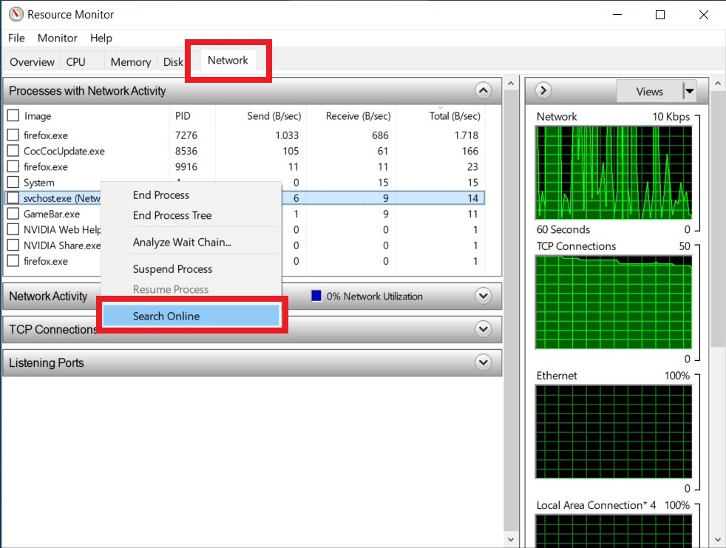The image size is (726, 548).
Task: Click the Views button
Action: (x=650, y=91)
